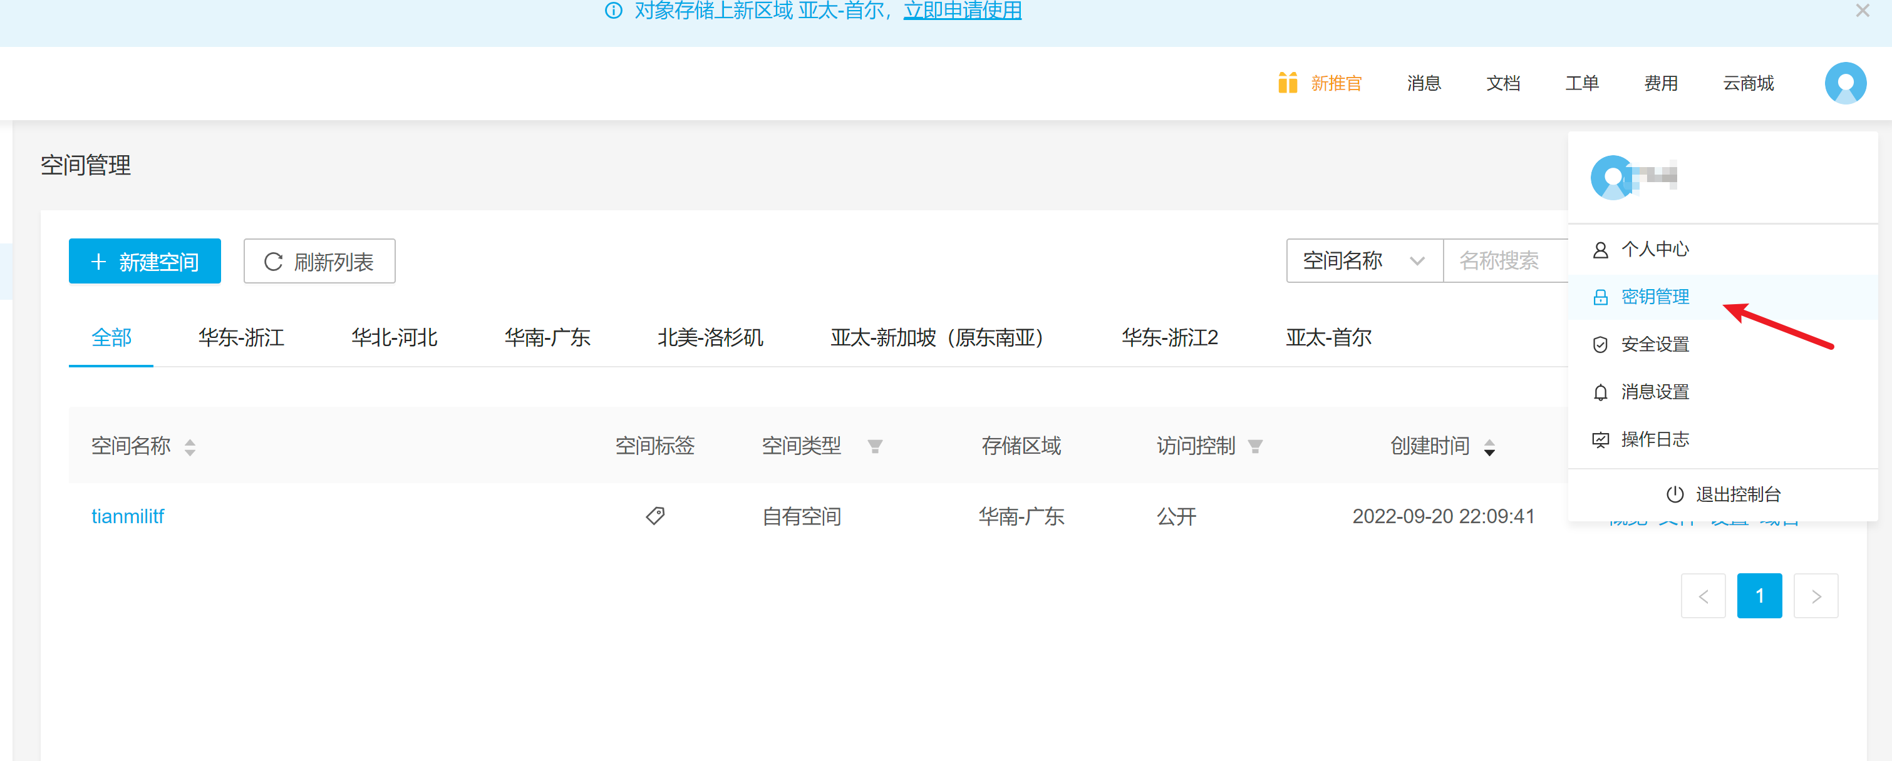Sort by 空间名称 using sort arrows
The height and width of the screenshot is (761, 1892).
[190, 446]
